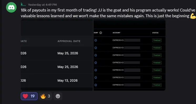Image resolution: width=196 pixels, height=104 pixels.
Task: Click the second row blue info icon
Action: pyautogui.click(x=96, y=48)
